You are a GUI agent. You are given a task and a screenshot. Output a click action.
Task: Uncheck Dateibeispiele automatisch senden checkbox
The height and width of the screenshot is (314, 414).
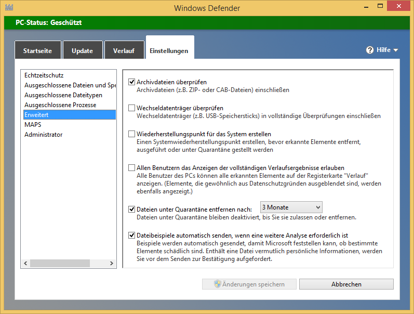tap(131, 235)
